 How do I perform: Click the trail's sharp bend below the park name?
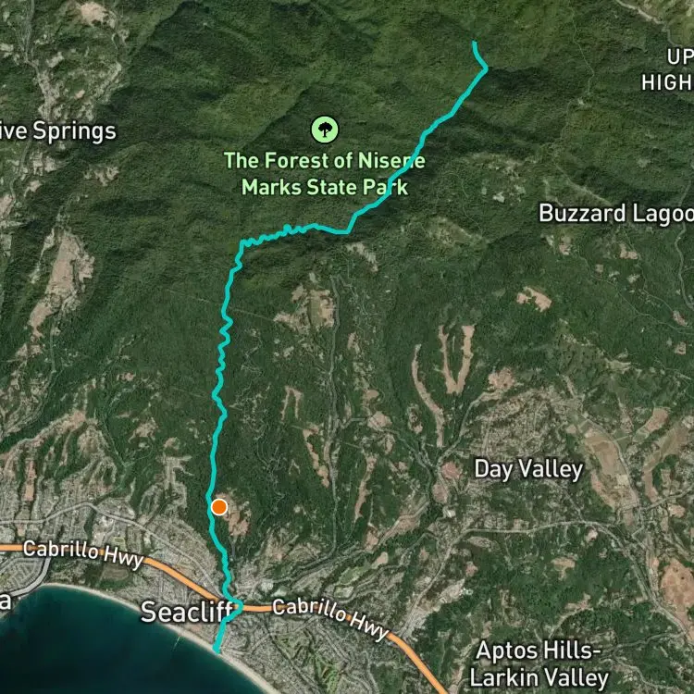[x=347, y=231]
